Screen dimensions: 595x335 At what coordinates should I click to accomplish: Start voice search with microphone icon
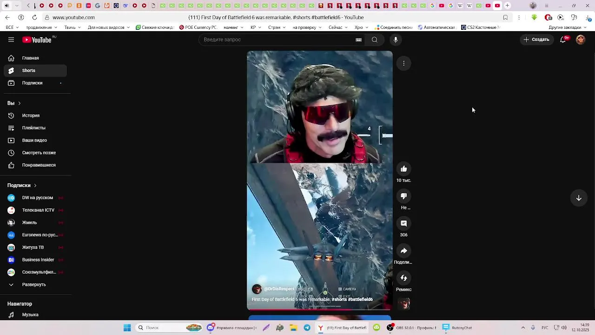(396, 40)
